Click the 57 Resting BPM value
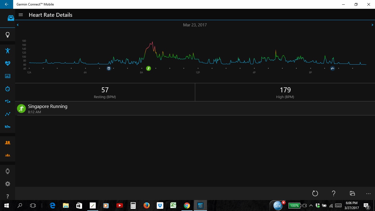The image size is (375, 211). pos(105,90)
